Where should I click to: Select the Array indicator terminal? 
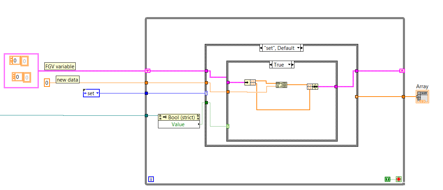pos(422,97)
